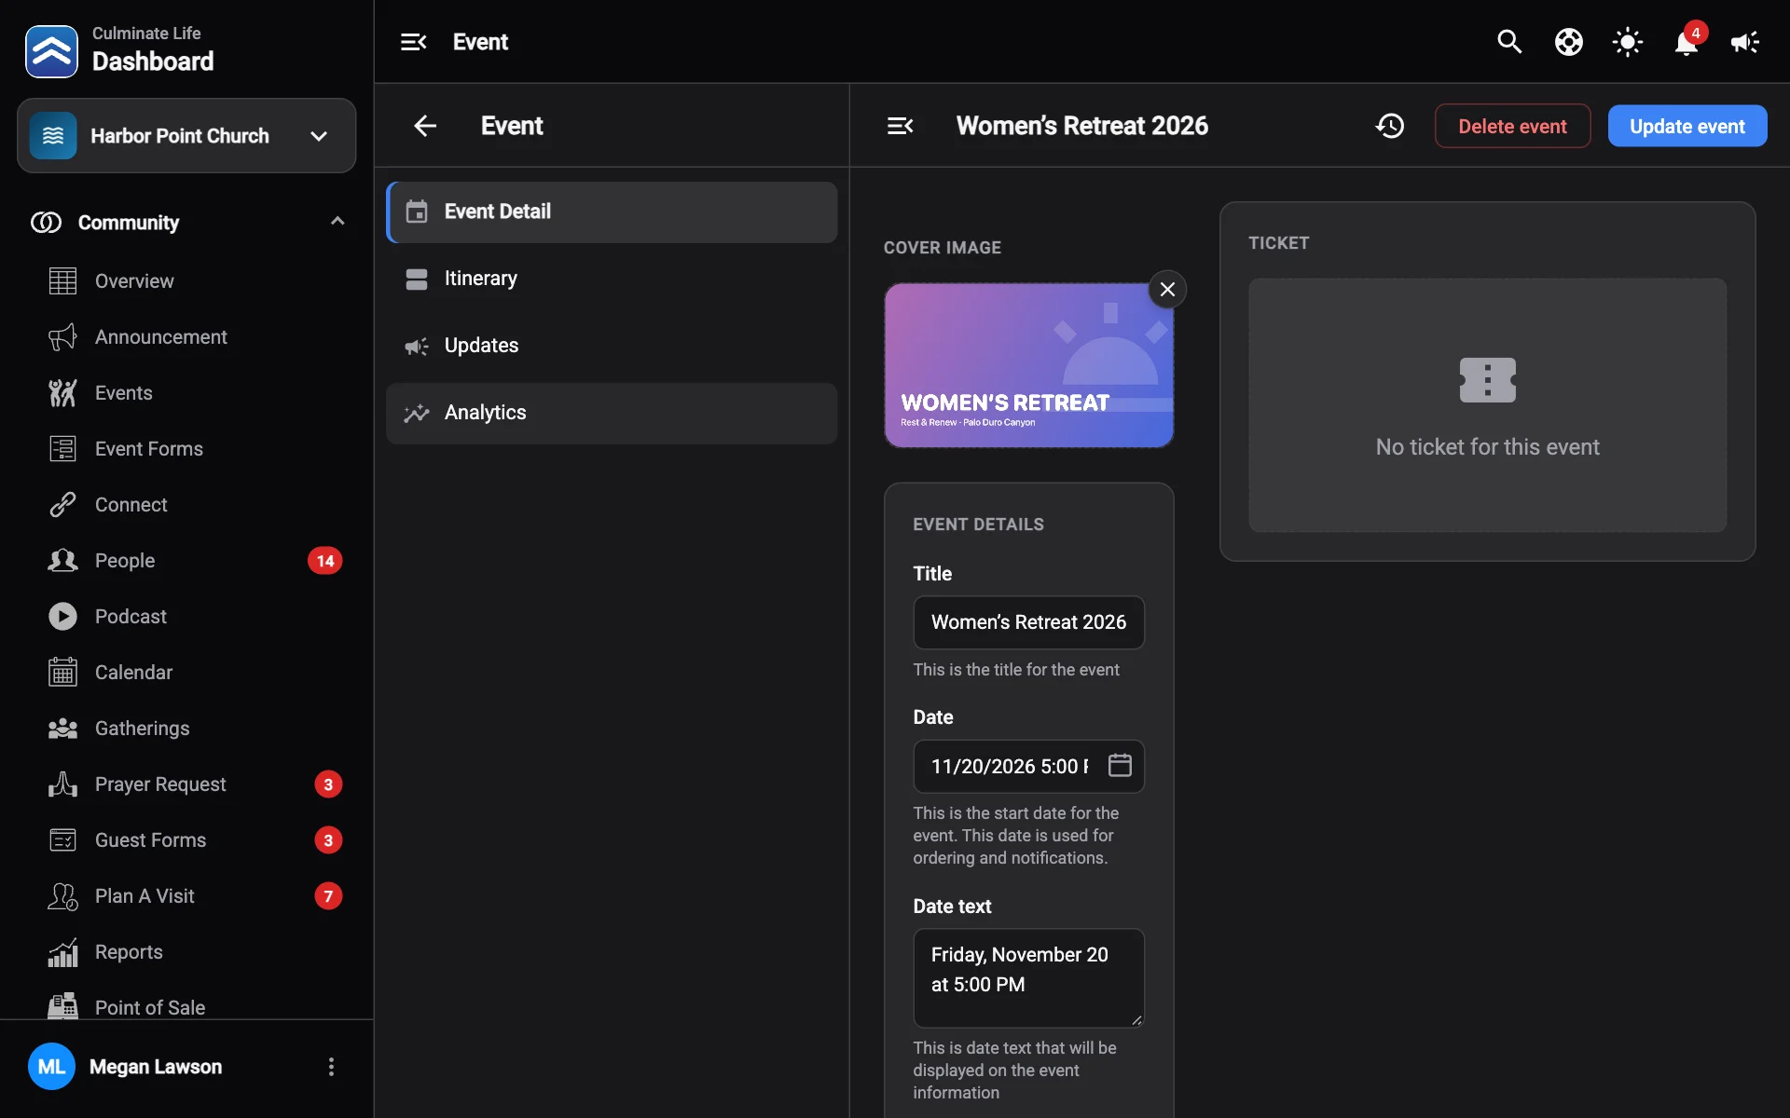Switch to the Itinerary tab

612,279
